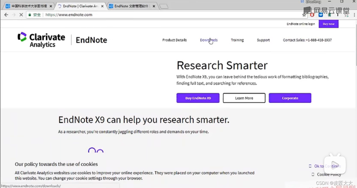The width and height of the screenshot is (357, 188).
Task: View site security via the lock icon
Action: 30,15
